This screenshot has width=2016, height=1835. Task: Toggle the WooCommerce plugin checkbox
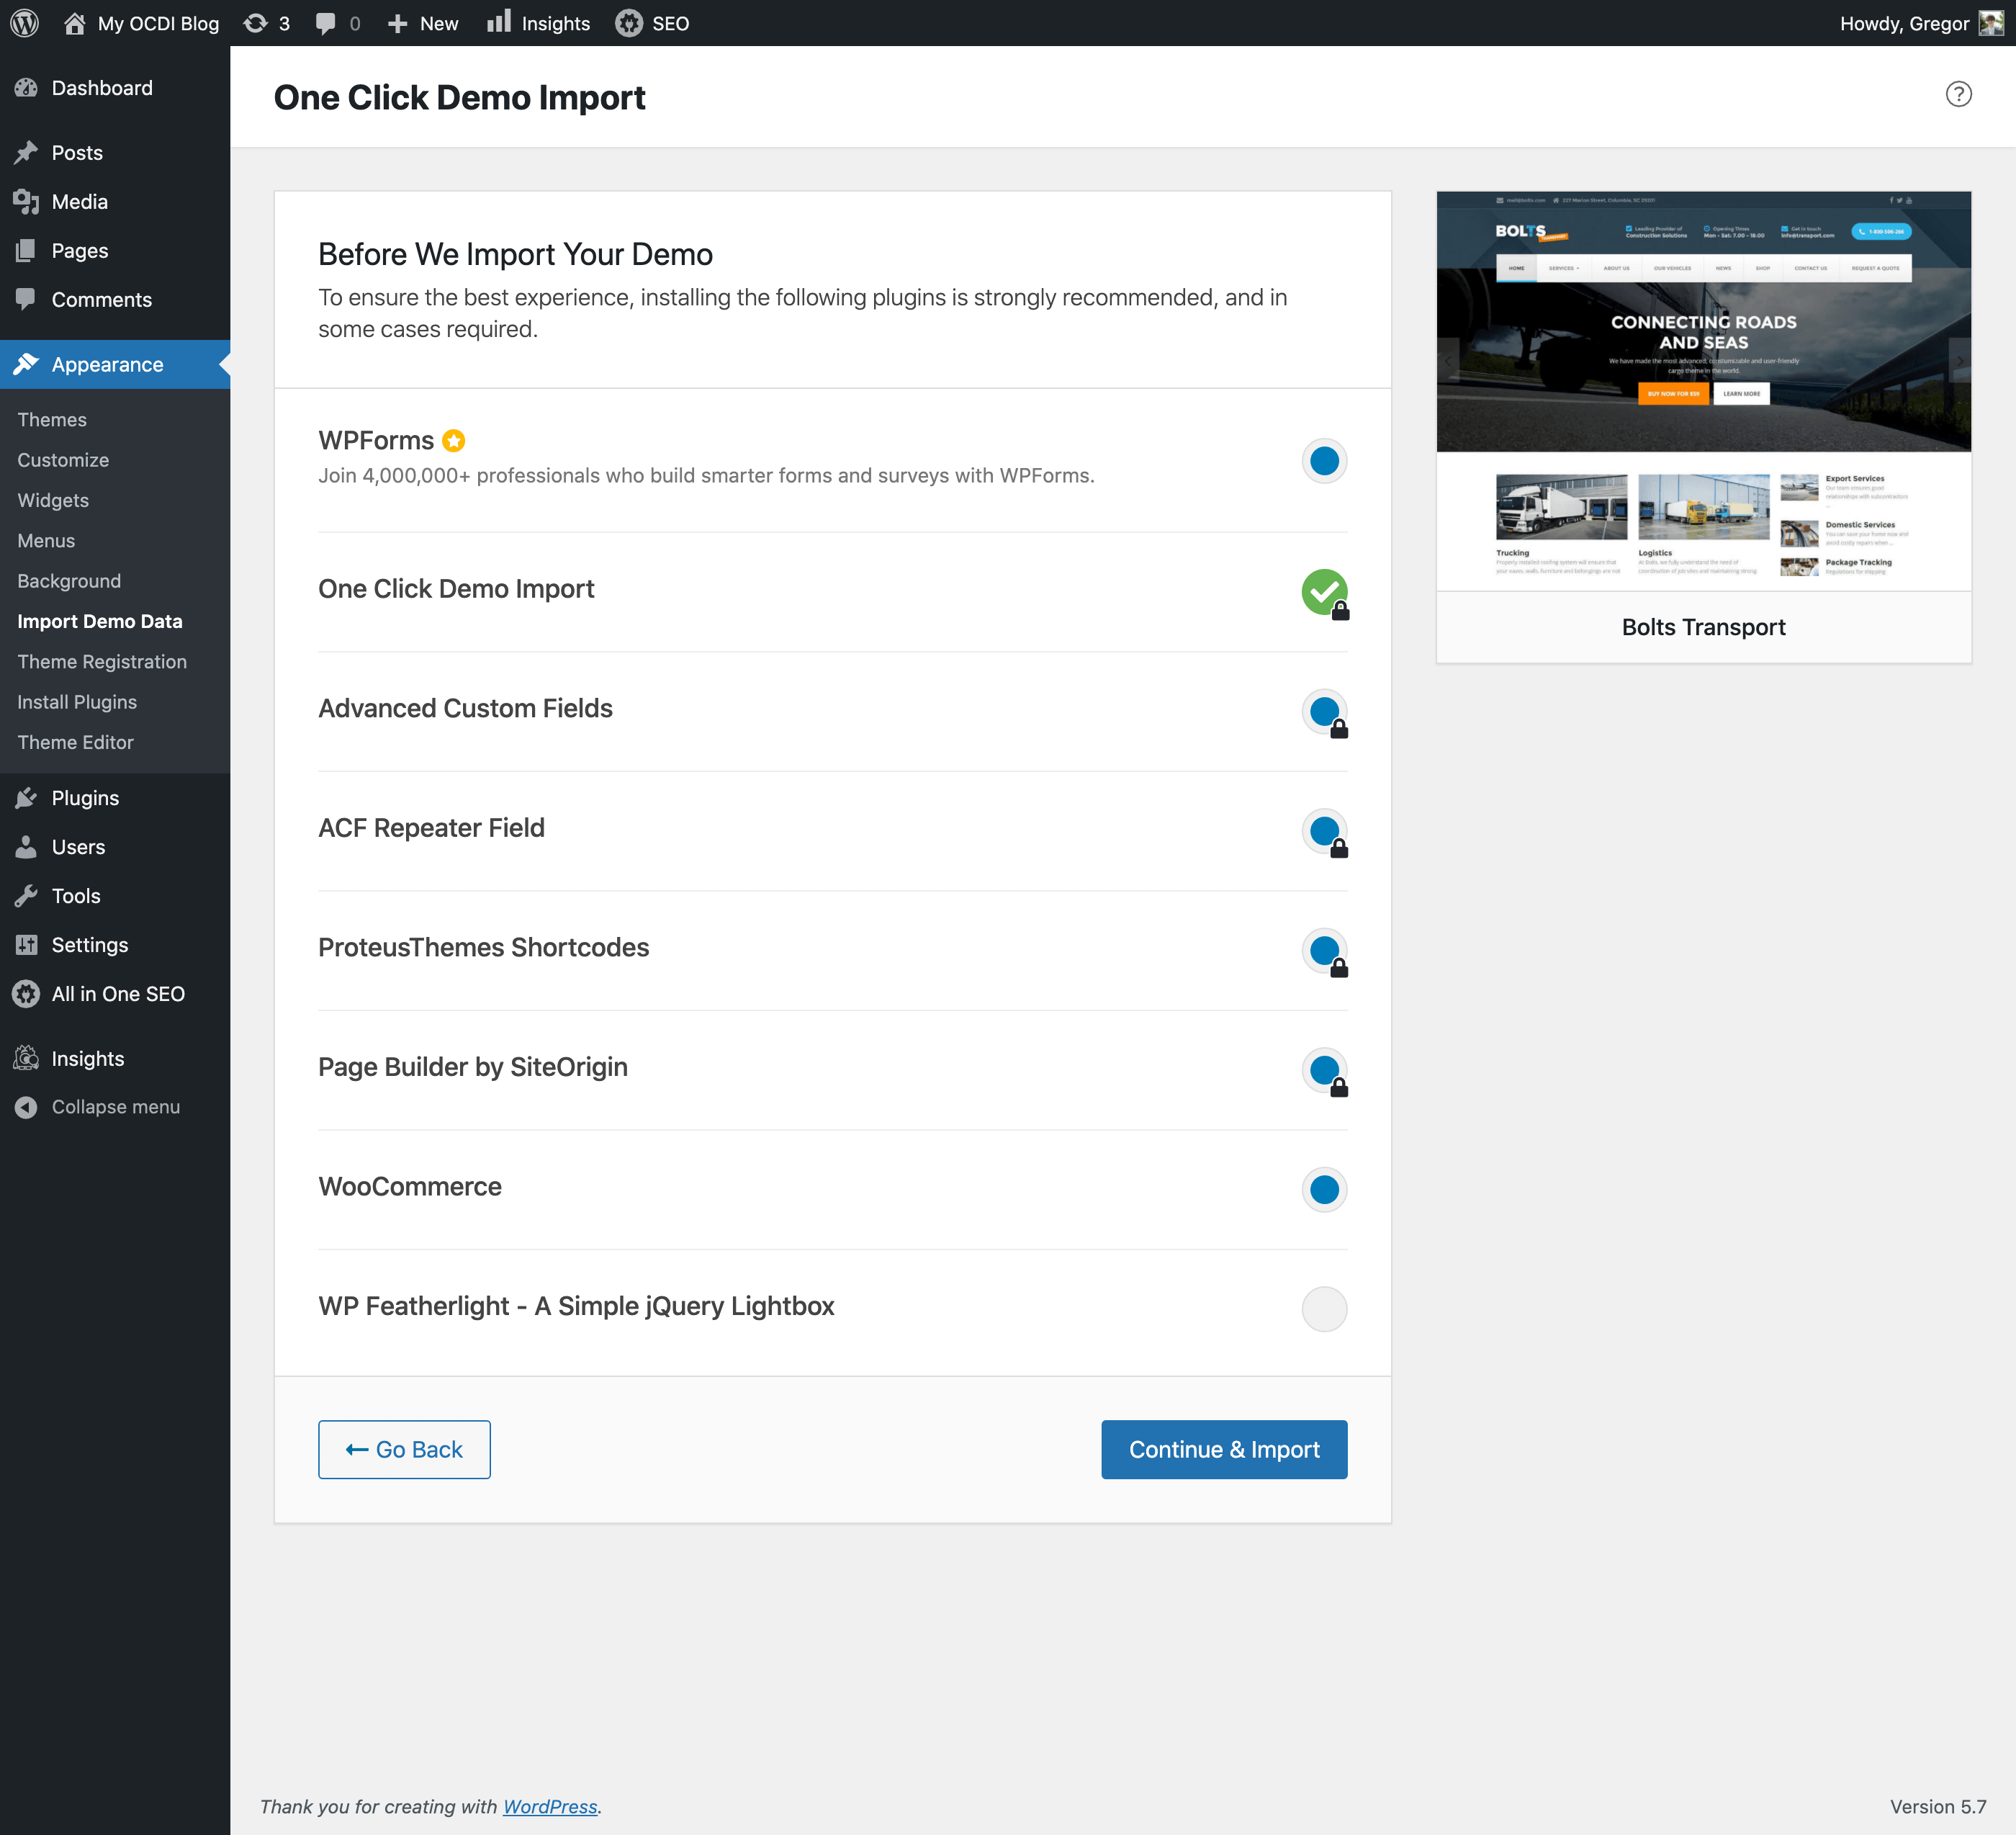pyautogui.click(x=1324, y=1189)
